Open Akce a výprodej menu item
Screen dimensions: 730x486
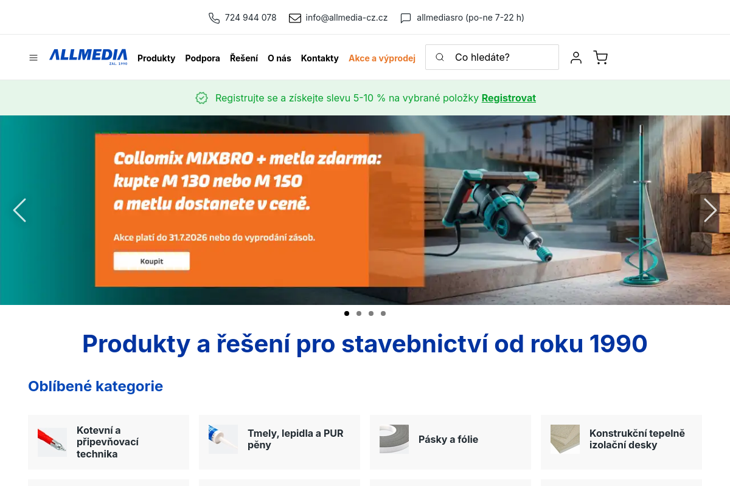pyautogui.click(x=382, y=58)
